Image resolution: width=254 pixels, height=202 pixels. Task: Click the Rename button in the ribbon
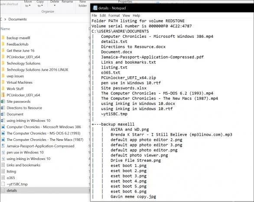67,2
